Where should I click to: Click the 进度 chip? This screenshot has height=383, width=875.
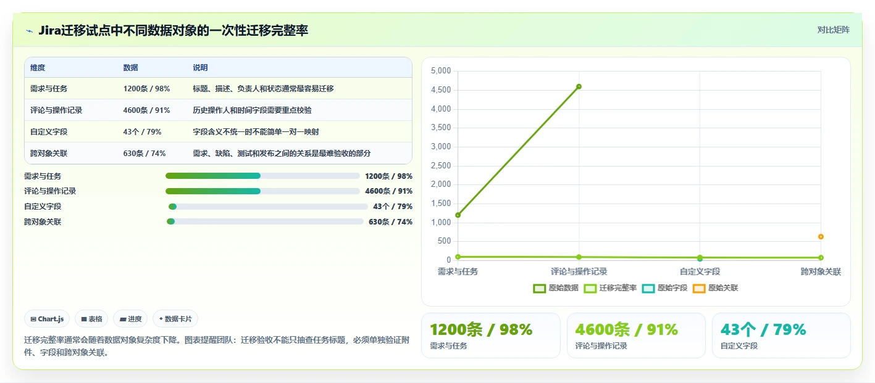pyautogui.click(x=130, y=319)
